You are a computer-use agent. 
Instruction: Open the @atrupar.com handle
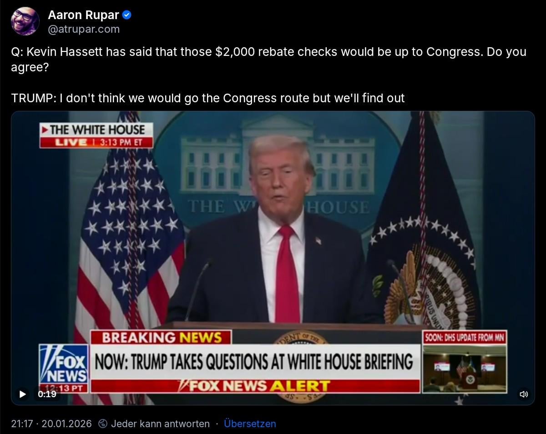coord(84,29)
